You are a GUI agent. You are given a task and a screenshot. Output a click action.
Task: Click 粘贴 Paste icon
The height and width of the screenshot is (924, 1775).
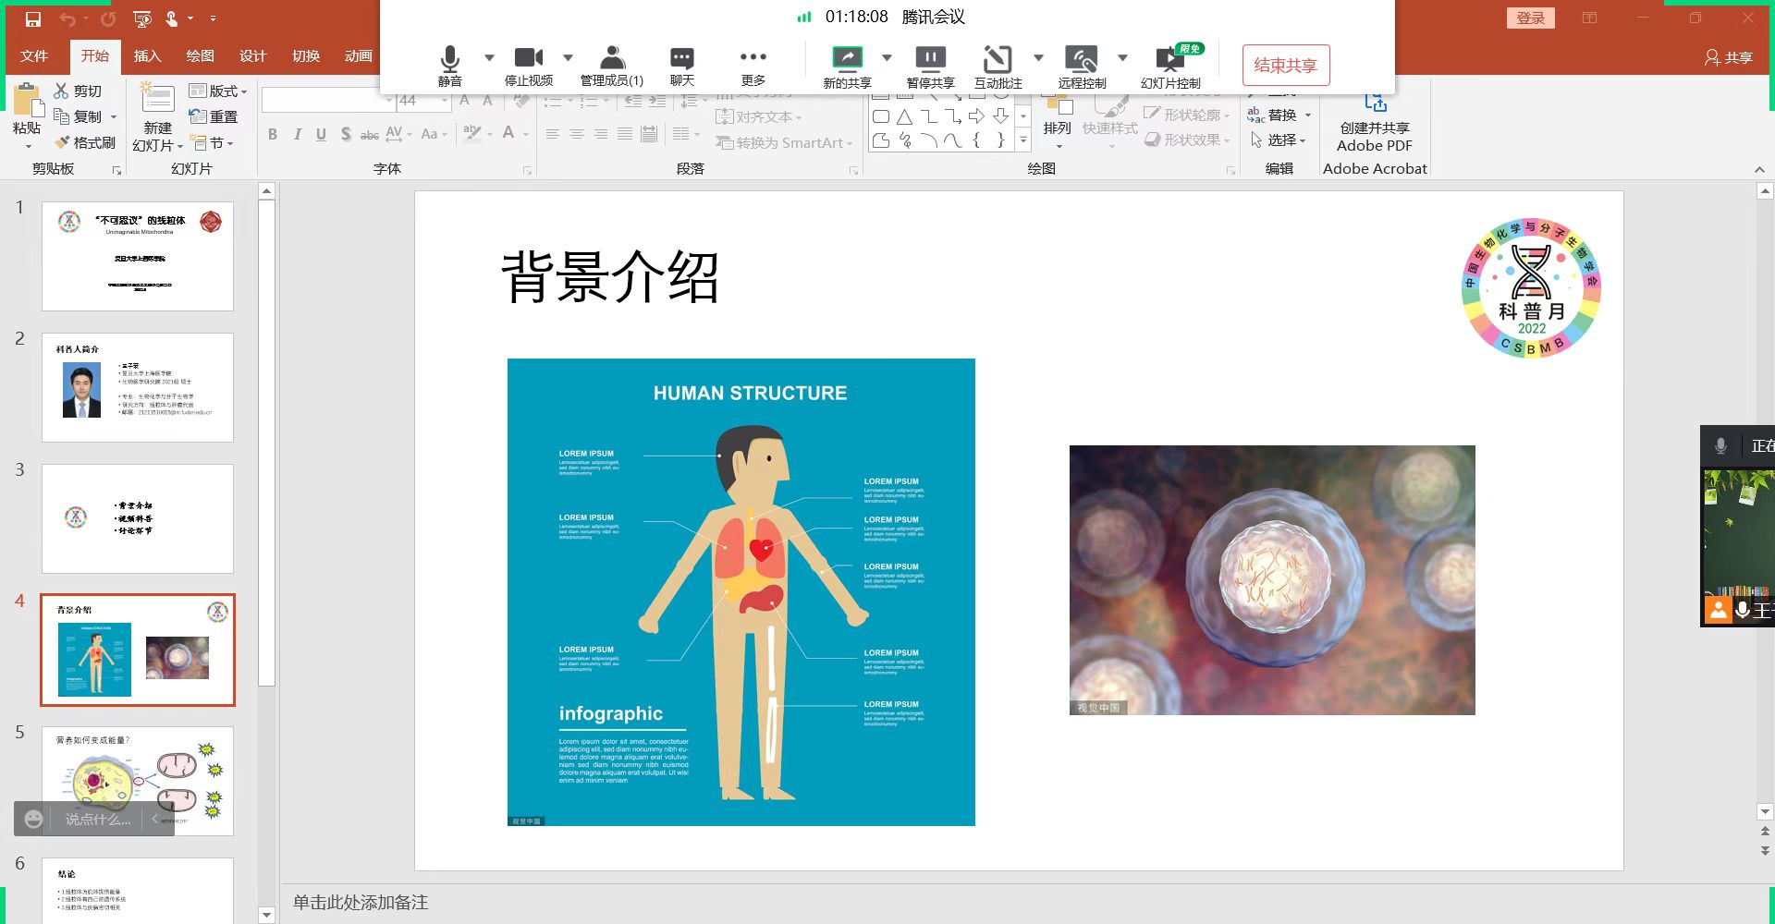click(26, 102)
